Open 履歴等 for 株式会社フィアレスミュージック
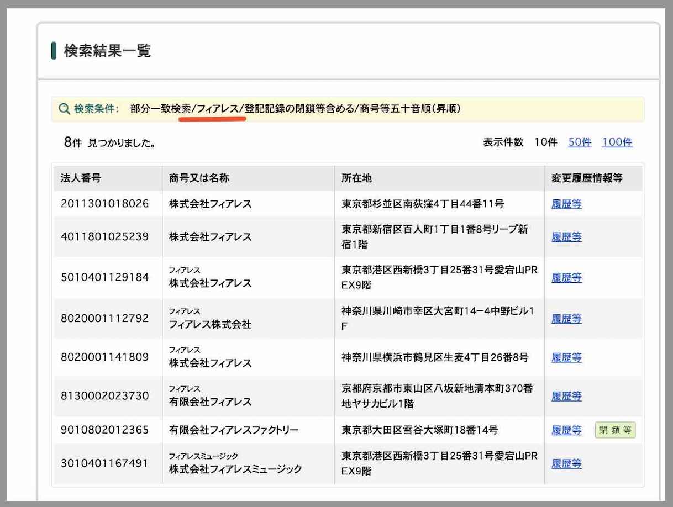The image size is (673, 507). tap(566, 463)
